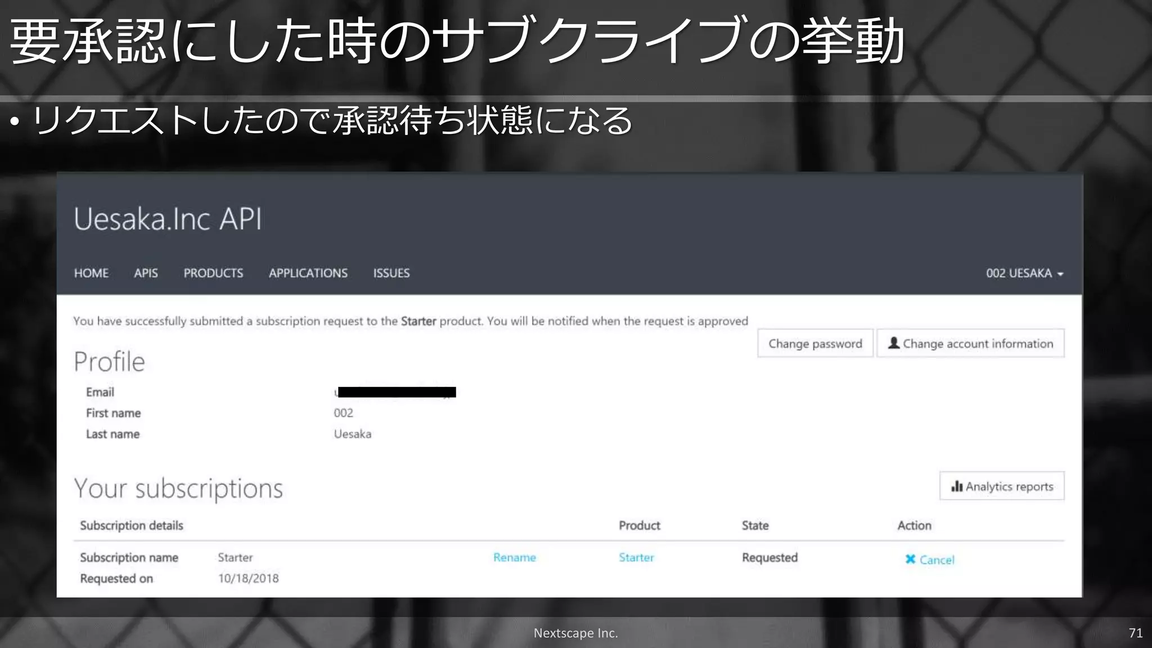Click the person icon on account information button
The image size is (1152, 648).
pyautogui.click(x=893, y=343)
